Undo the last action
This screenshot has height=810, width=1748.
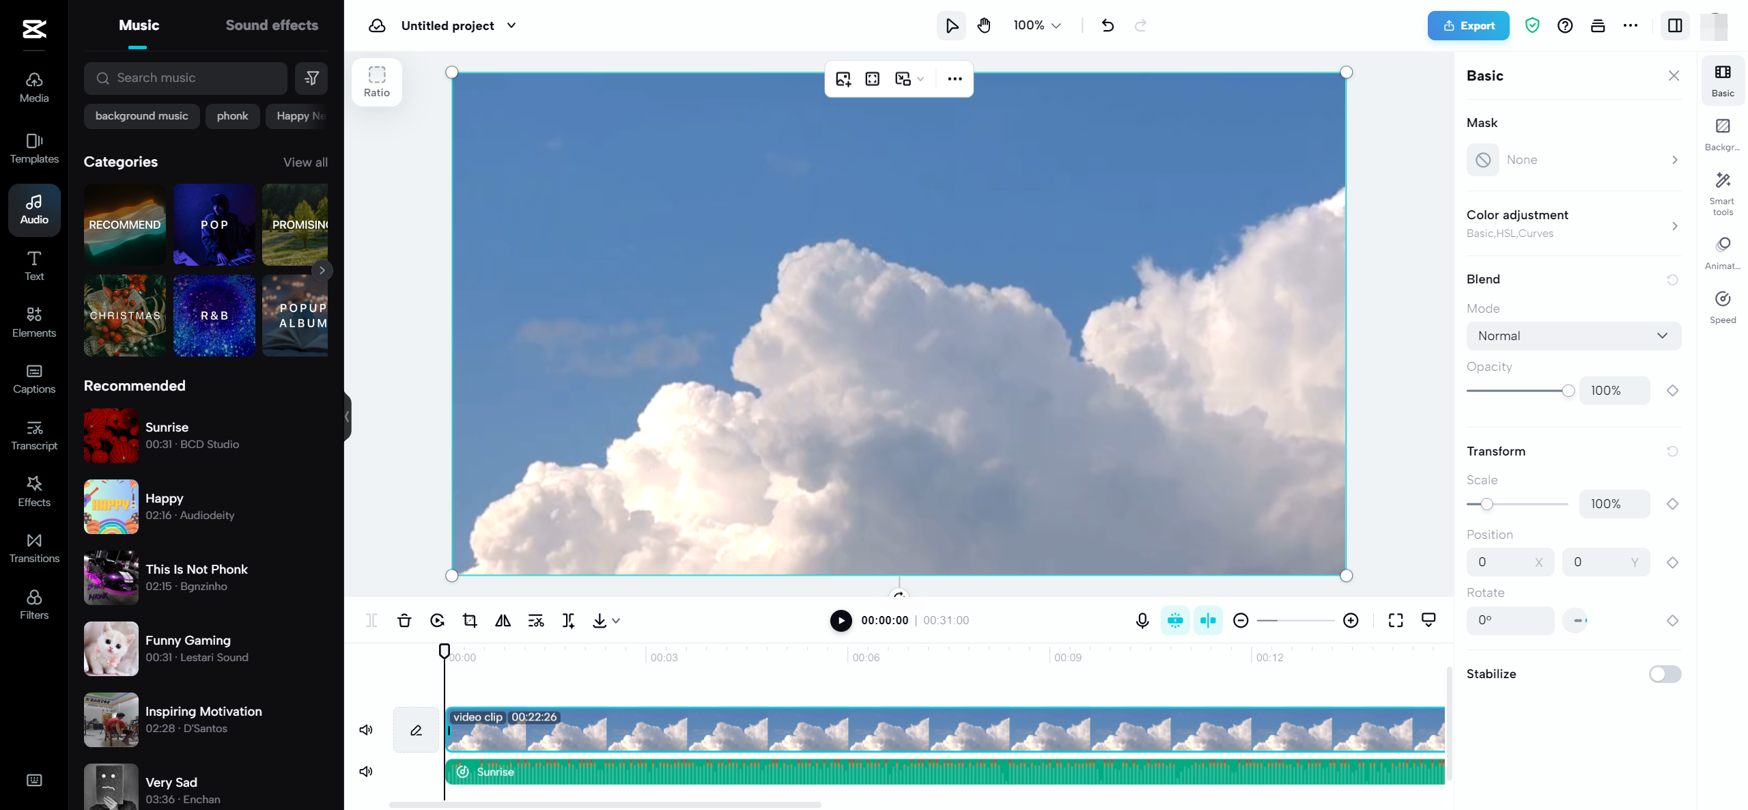point(1108,26)
